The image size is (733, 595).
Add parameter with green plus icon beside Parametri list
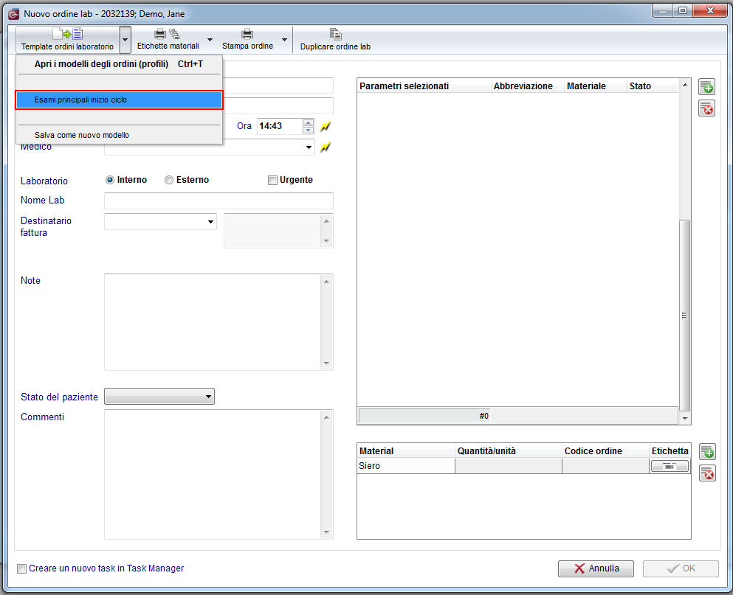pyautogui.click(x=707, y=87)
